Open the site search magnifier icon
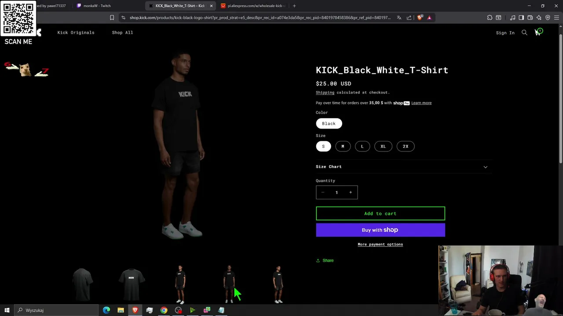This screenshot has width=563, height=316. pyautogui.click(x=524, y=32)
